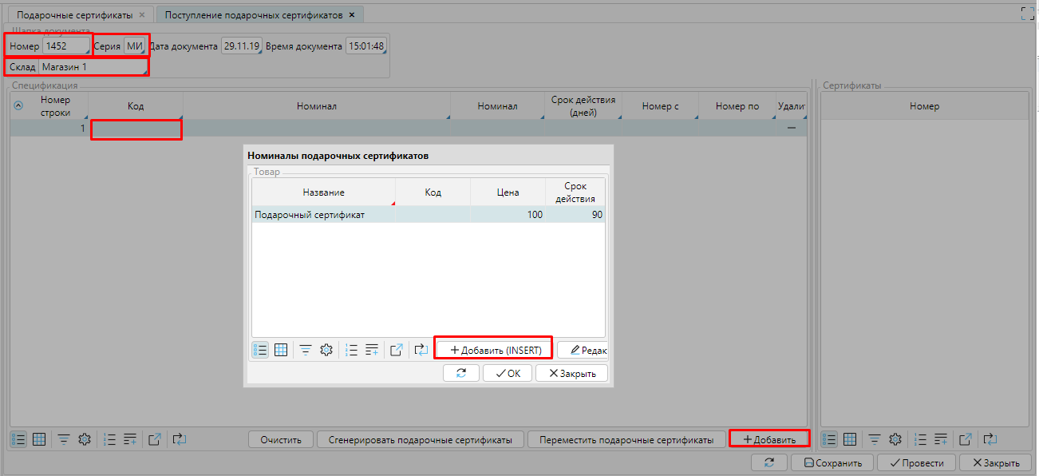Open the Склад field showing Магазин 1

pyautogui.click(x=93, y=67)
